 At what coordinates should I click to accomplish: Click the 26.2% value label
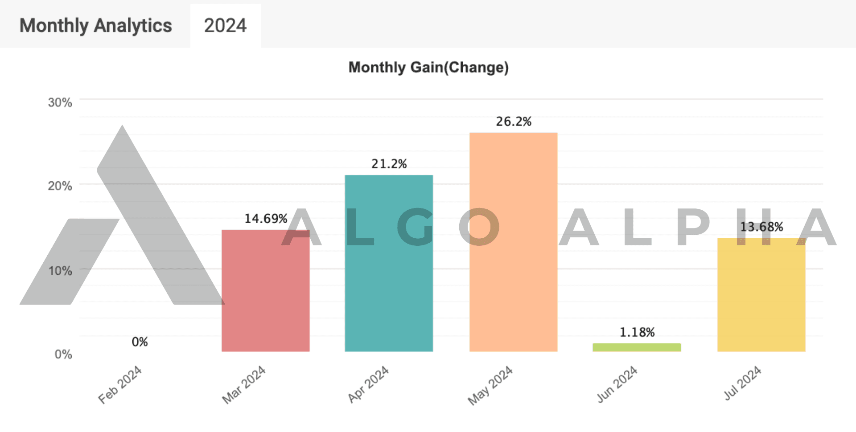click(x=514, y=121)
